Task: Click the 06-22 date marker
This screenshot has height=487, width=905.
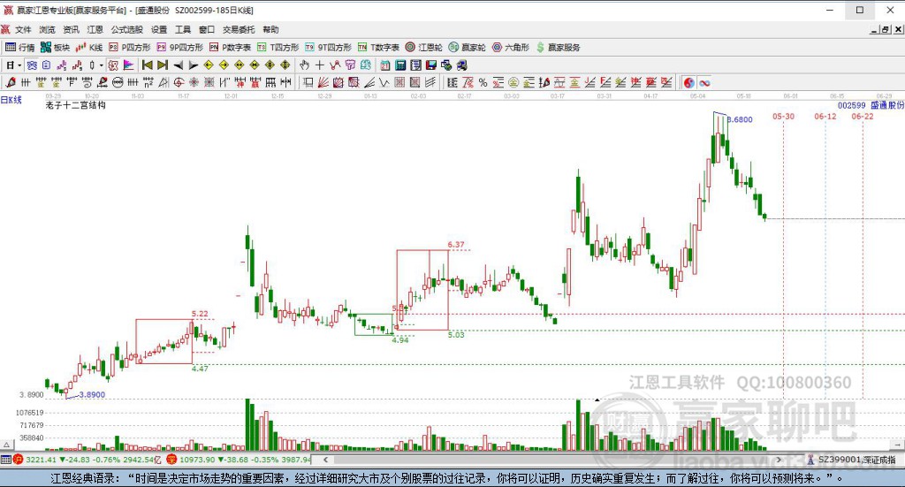Action: pos(863,117)
